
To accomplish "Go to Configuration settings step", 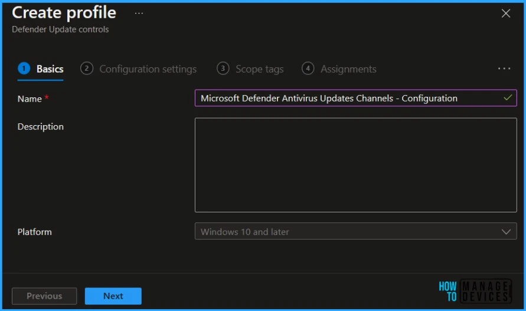I will click(139, 69).
